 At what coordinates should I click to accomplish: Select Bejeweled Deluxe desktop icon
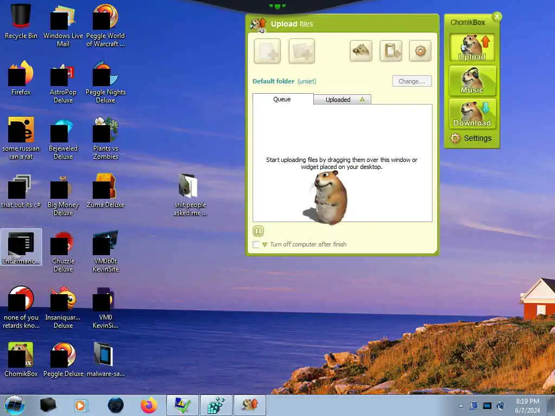(x=63, y=139)
